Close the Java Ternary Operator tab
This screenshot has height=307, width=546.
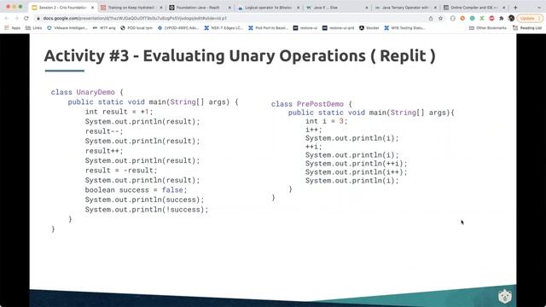(x=435, y=8)
